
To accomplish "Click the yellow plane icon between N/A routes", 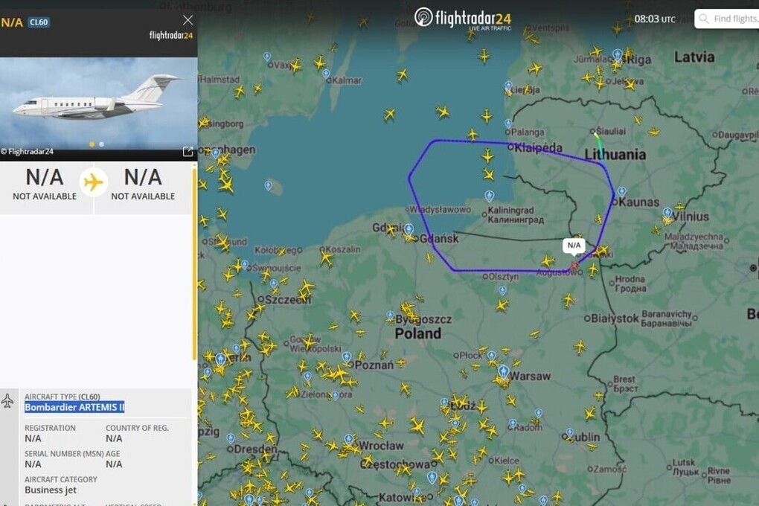I will pyautogui.click(x=94, y=182).
